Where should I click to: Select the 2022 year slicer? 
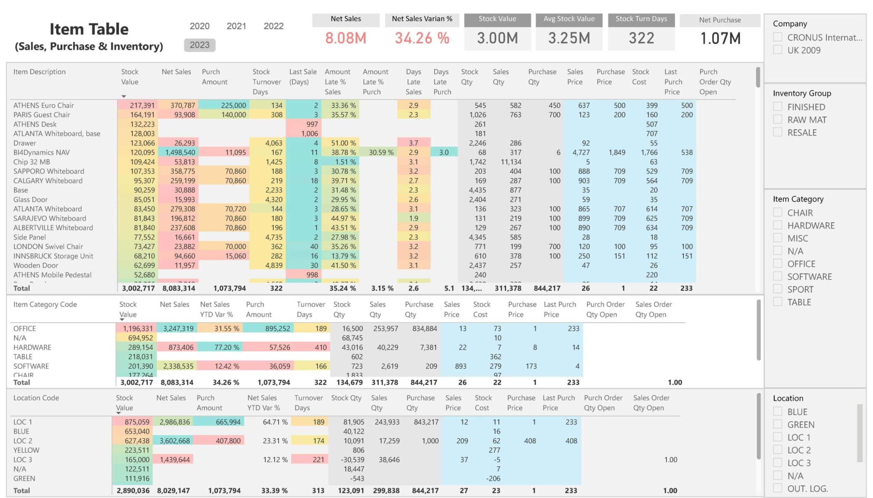point(273,26)
